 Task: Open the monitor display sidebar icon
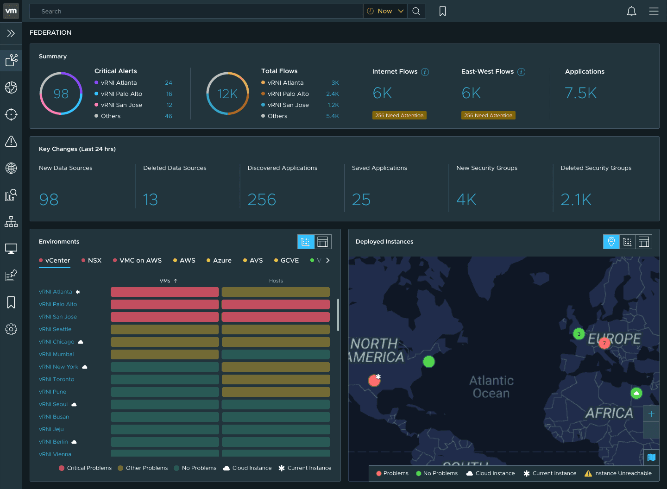pyautogui.click(x=11, y=249)
